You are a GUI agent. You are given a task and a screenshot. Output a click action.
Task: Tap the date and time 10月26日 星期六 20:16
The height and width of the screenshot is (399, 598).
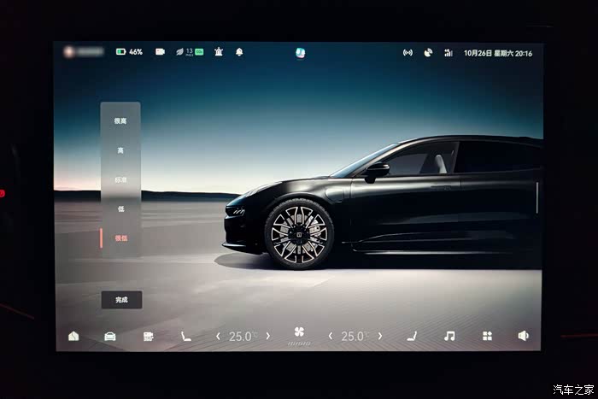(x=498, y=54)
